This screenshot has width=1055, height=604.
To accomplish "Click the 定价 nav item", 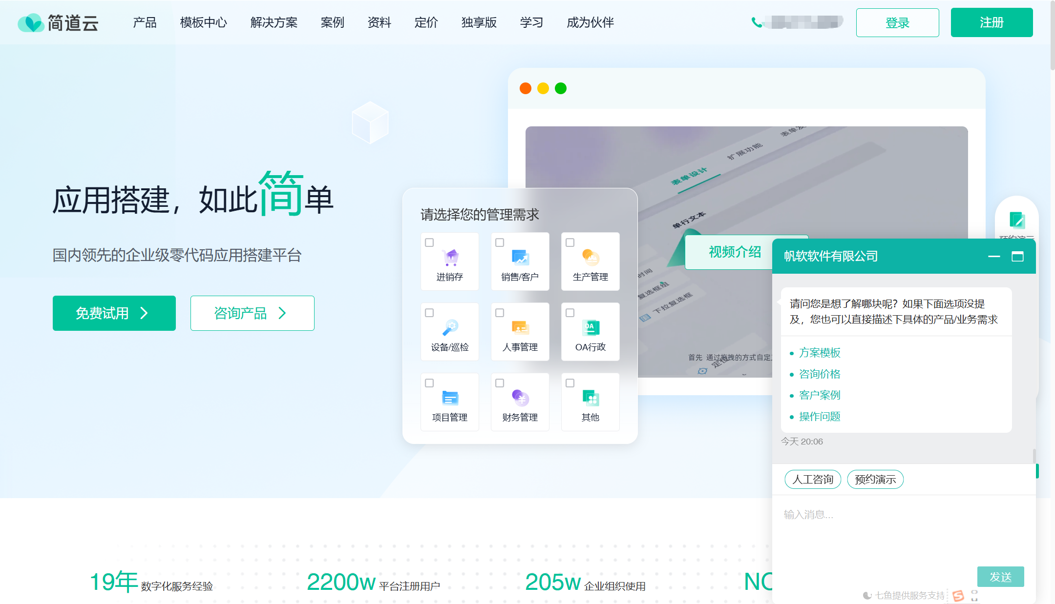I will pos(425,22).
